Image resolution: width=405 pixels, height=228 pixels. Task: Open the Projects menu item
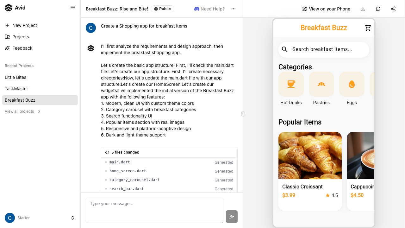click(21, 37)
